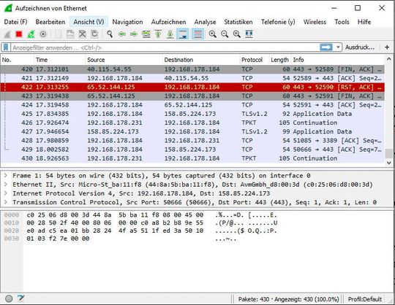Screen dimensions: 395x305
Task: Click the close capture file X icon
Action: pyautogui.click(x=83, y=34)
